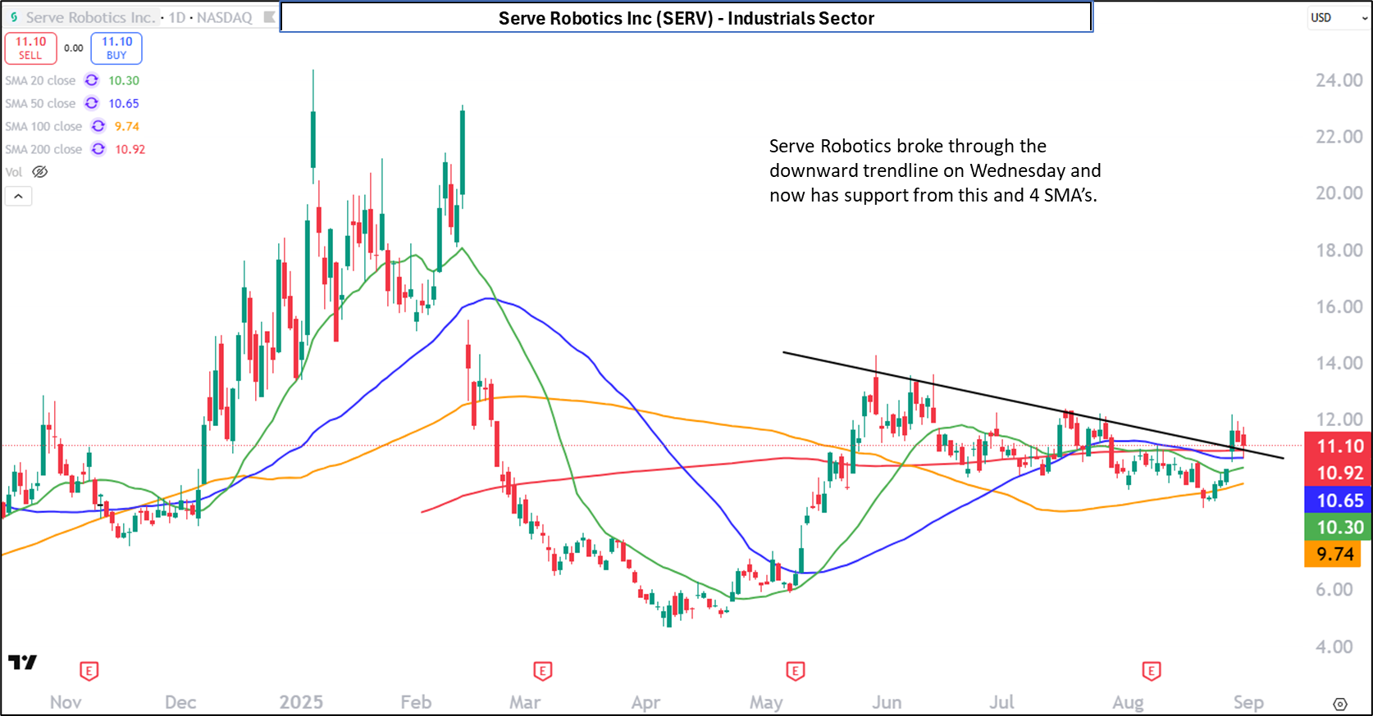Screen dimensions: 1373x716
Task: Click the market status flag icon beside NASDAQ
Action: point(269,17)
